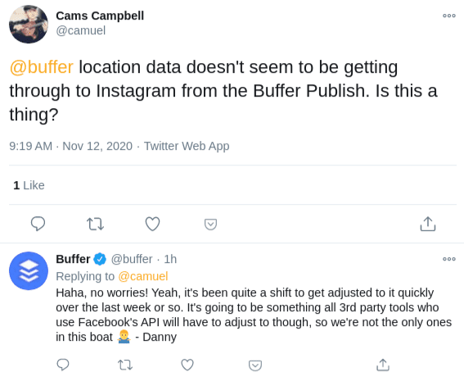Open the tweet timestamp 9:19 AM Nov 12
The width and height of the screenshot is (464, 381).
click(x=70, y=146)
